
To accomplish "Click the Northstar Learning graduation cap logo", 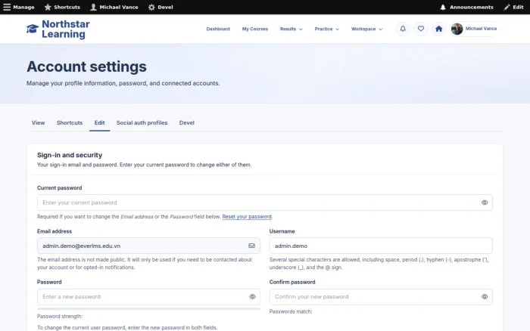I will (x=33, y=29).
